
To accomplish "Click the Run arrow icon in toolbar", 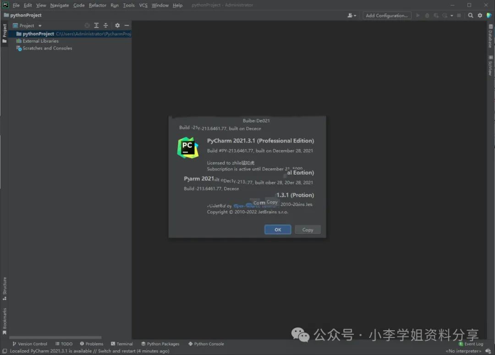I will click(418, 15).
